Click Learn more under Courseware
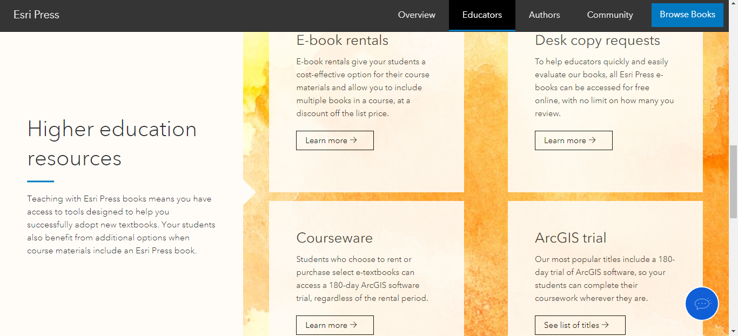The width and height of the screenshot is (738, 336). [x=335, y=325]
